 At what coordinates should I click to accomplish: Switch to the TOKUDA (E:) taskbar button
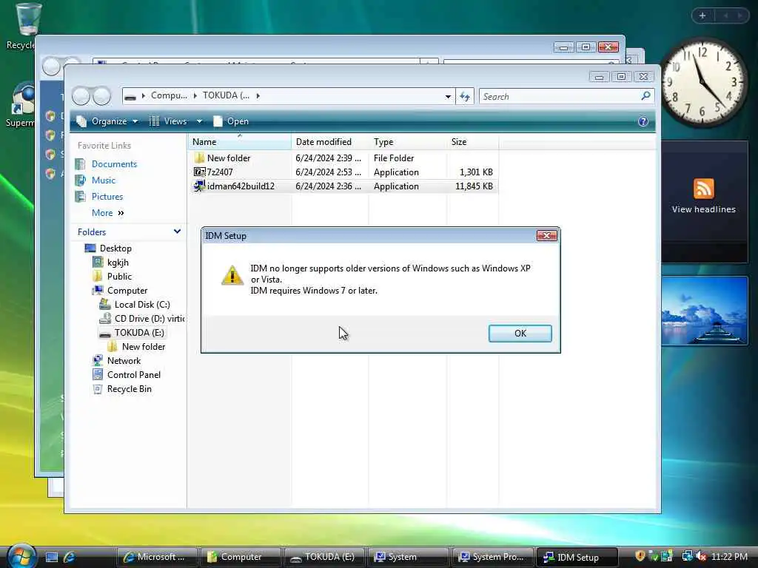click(324, 557)
